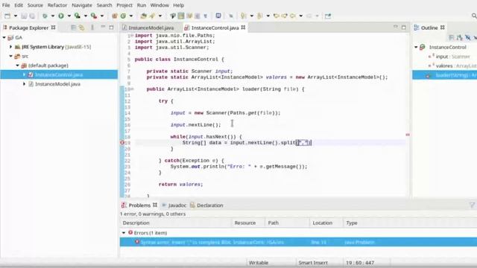
Task: Open the Project menu
Action: pos(124,5)
